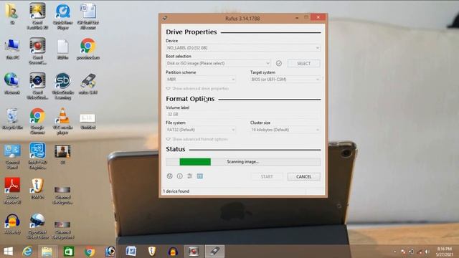
Task: Open second Chrome profile shortcut on desktop
Action: (87, 49)
